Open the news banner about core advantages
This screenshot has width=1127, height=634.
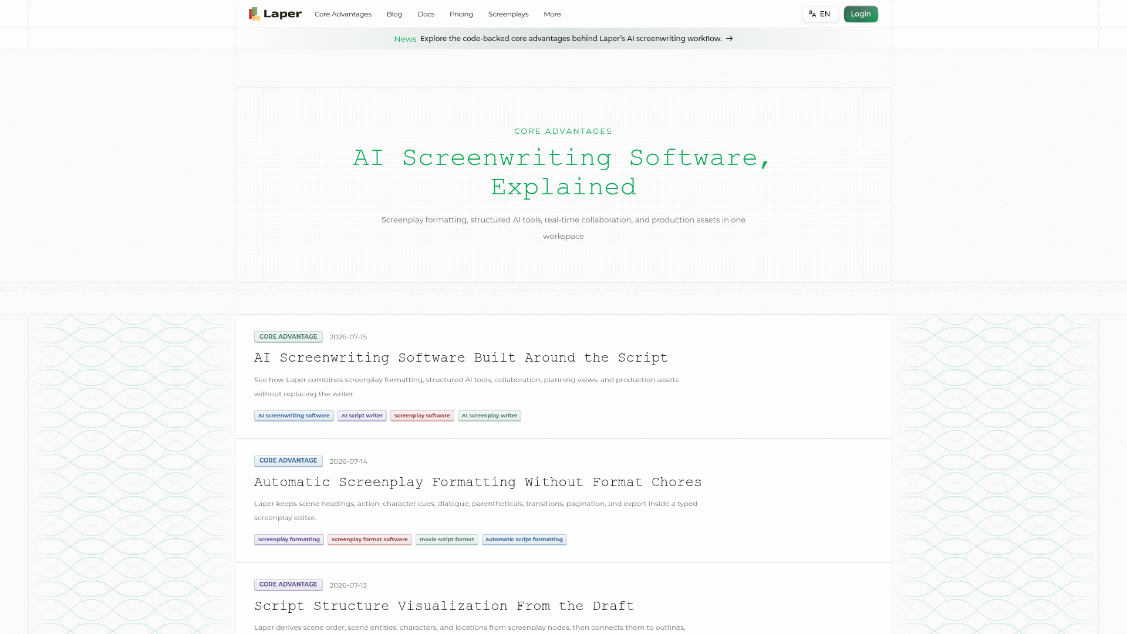click(563, 39)
